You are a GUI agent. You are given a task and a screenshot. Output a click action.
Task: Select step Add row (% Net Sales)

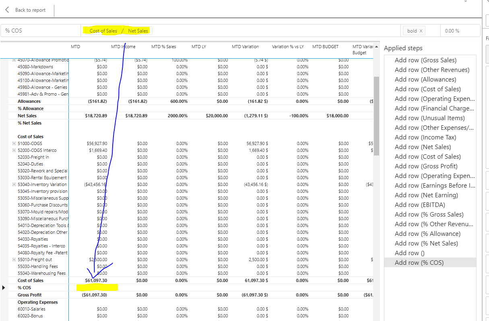click(426, 243)
